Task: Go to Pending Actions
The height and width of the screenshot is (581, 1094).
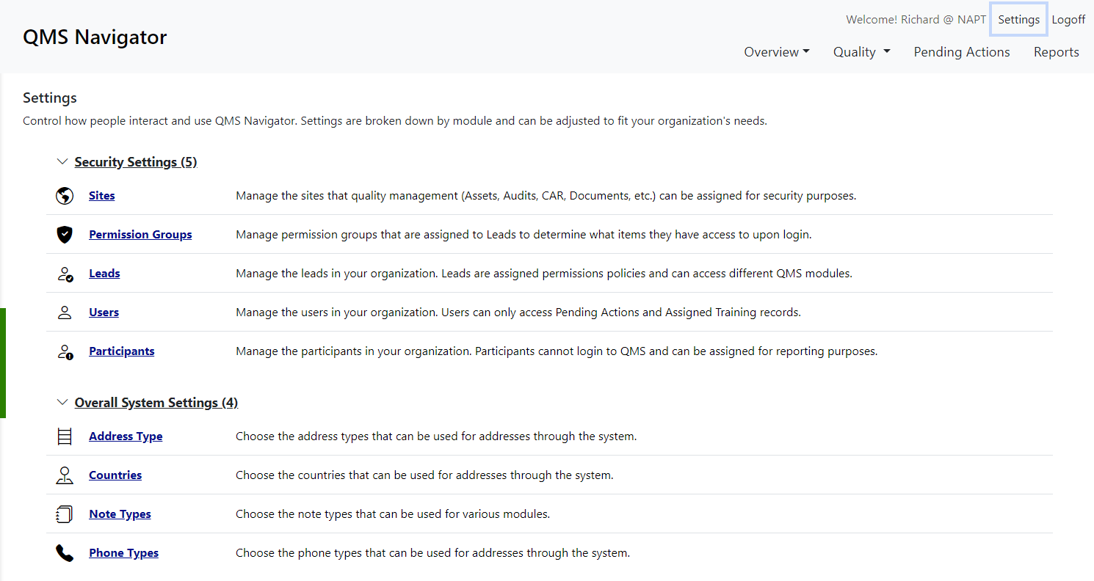Action: pos(962,52)
